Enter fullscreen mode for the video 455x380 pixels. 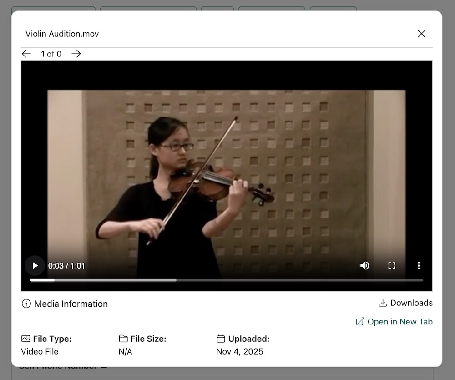click(391, 266)
